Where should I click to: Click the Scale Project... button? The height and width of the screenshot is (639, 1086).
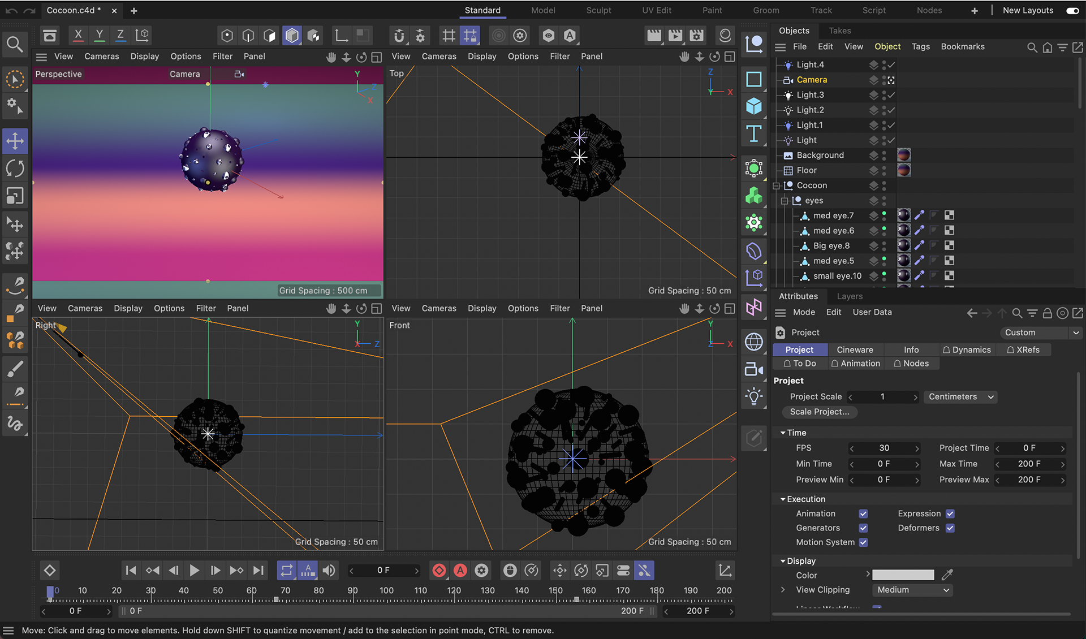(820, 412)
